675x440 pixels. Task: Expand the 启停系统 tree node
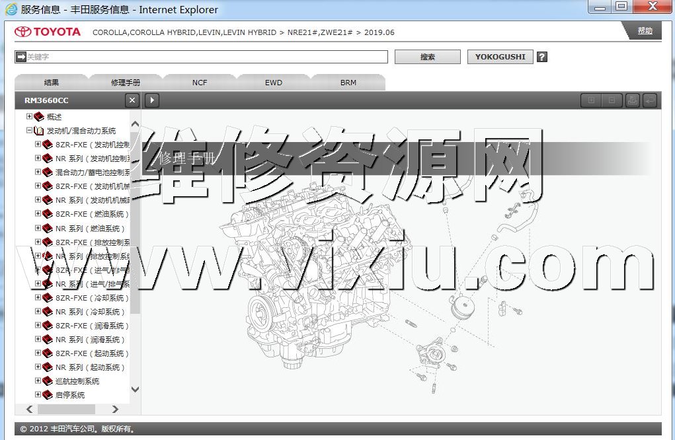tap(38, 395)
